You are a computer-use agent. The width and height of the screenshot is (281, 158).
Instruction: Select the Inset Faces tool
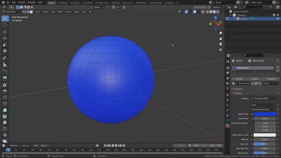coord(5,85)
